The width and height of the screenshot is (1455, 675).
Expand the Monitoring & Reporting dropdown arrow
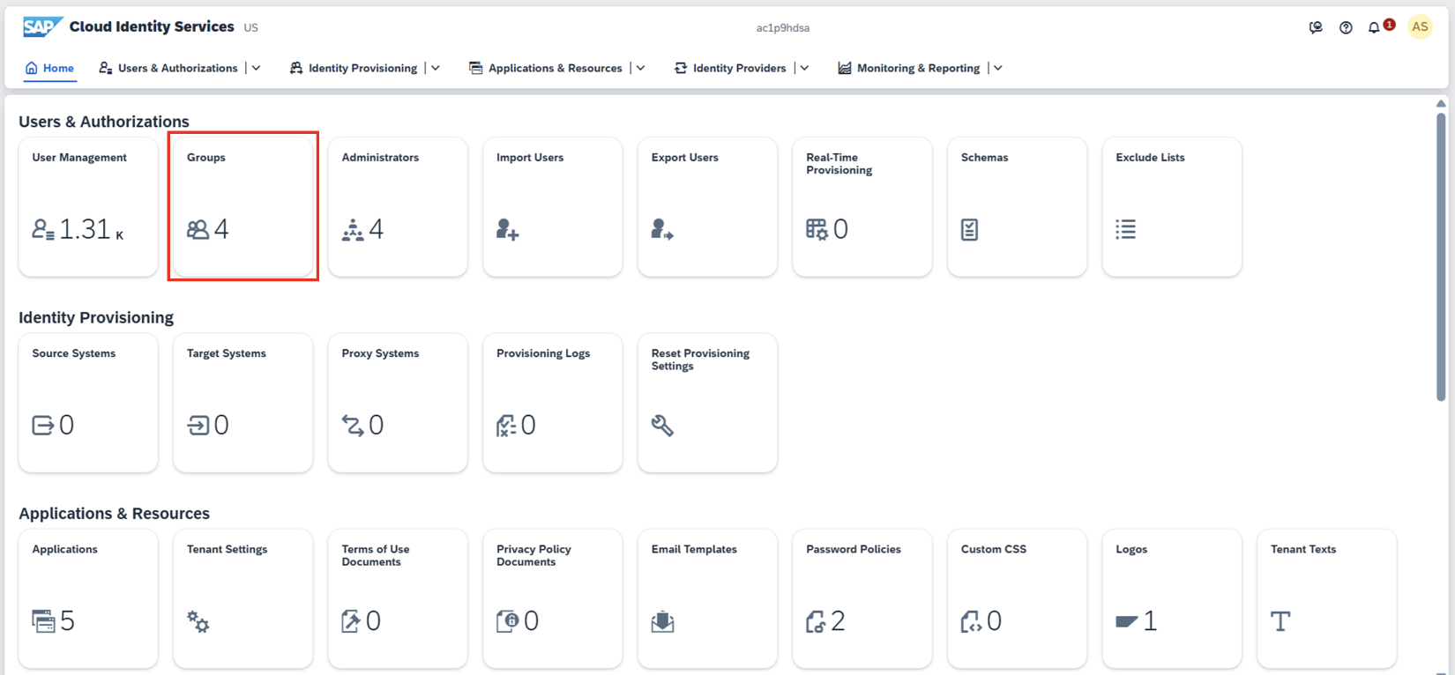point(998,68)
